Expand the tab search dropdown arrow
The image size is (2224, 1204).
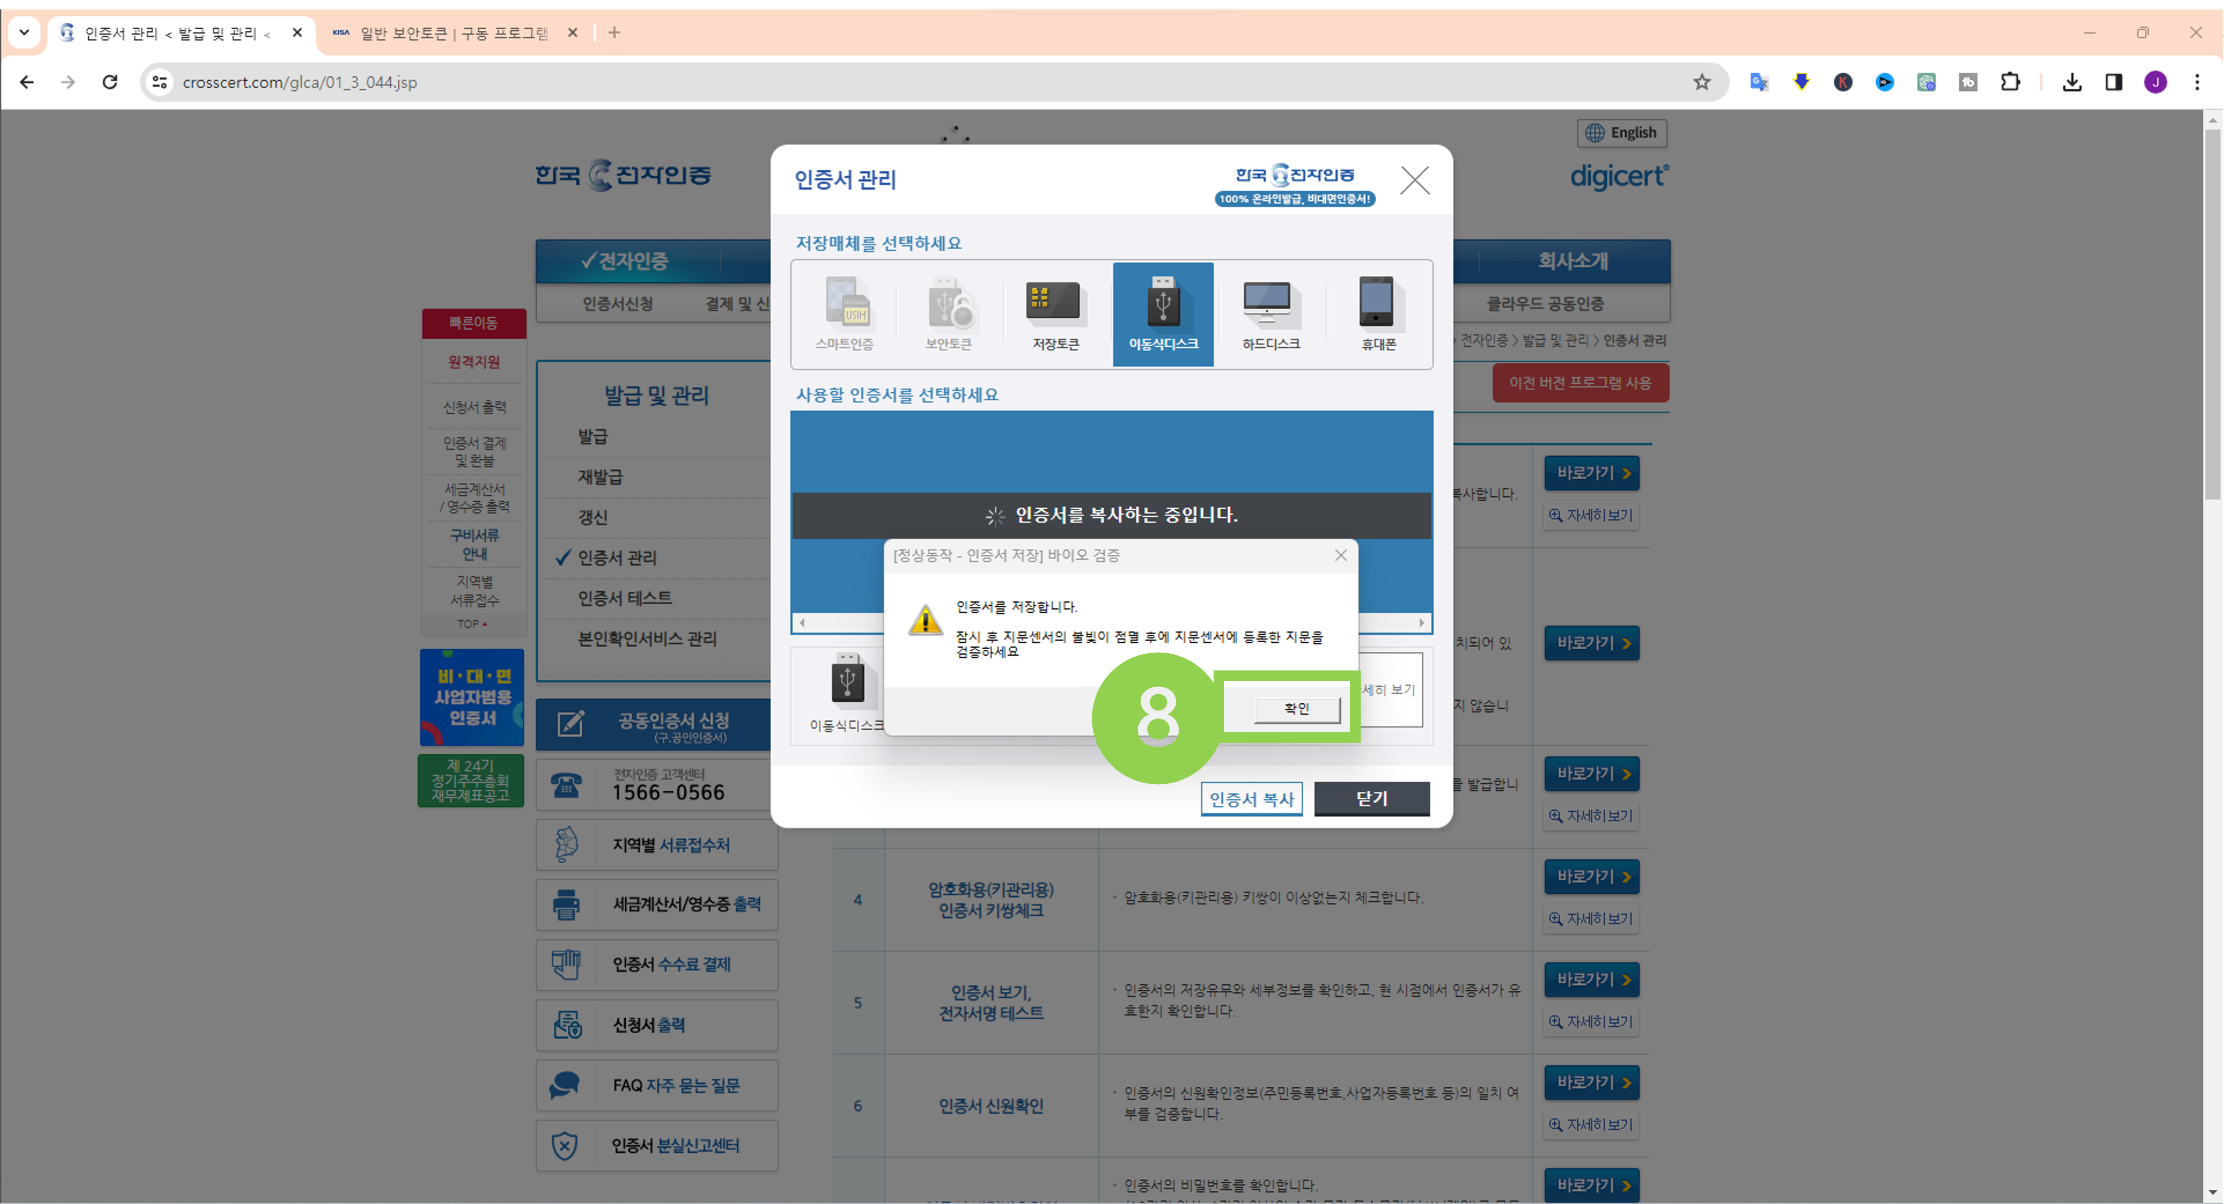pyautogui.click(x=24, y=33)
